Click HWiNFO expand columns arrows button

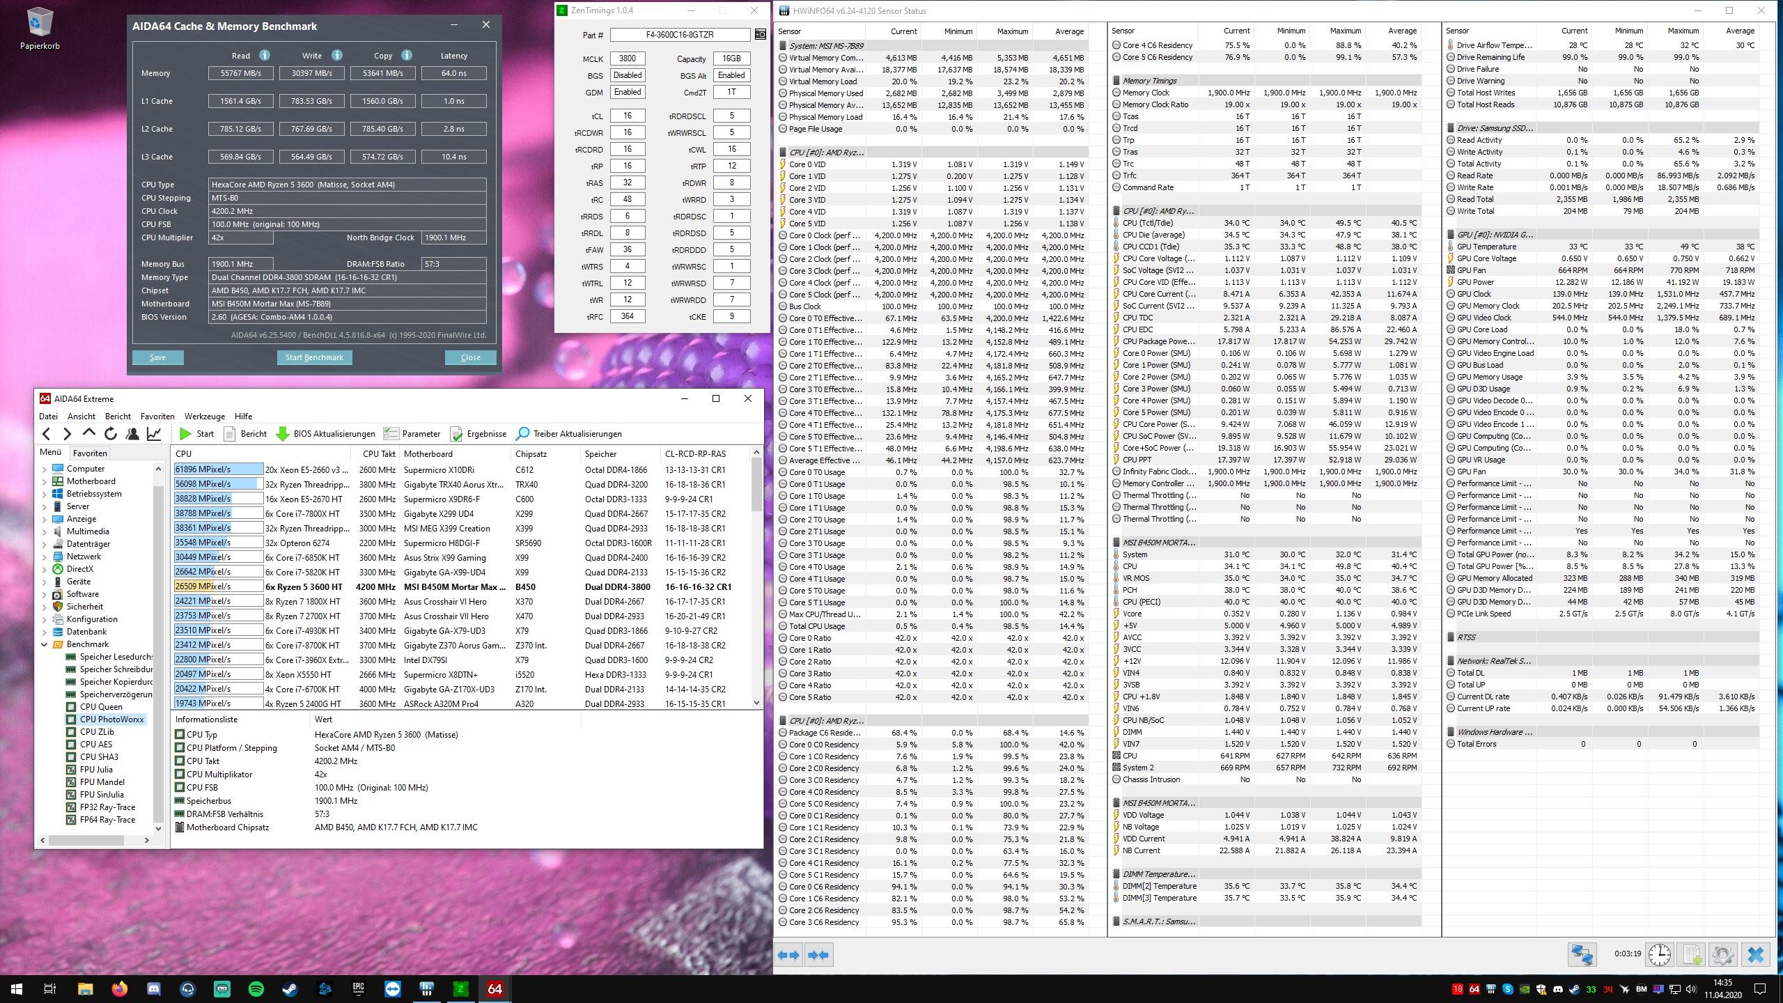tap(789, 955)
